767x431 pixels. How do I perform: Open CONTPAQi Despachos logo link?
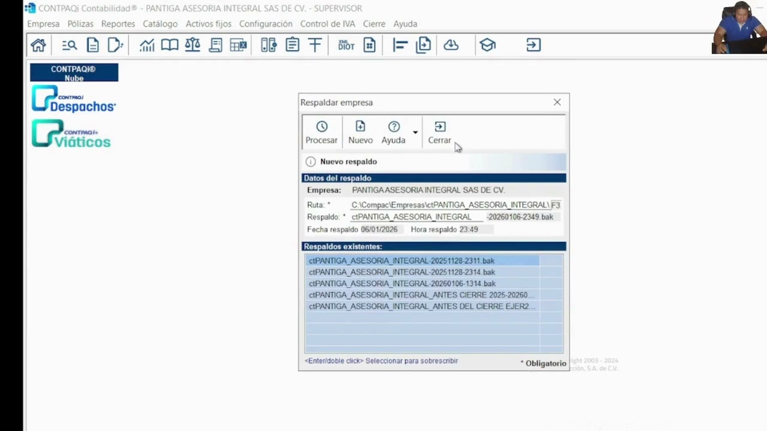[74, 99]
